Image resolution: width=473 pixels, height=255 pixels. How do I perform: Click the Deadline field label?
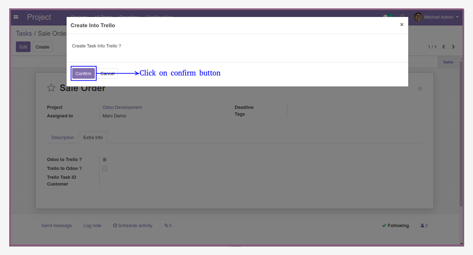244,107
